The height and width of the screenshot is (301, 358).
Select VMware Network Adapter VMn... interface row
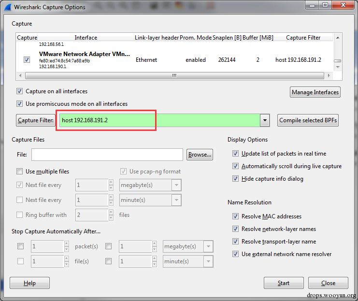click(x=174, y=60)
